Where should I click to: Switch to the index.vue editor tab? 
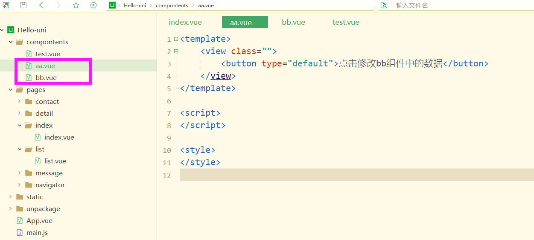pyautogui.click(x=185, y=22)
